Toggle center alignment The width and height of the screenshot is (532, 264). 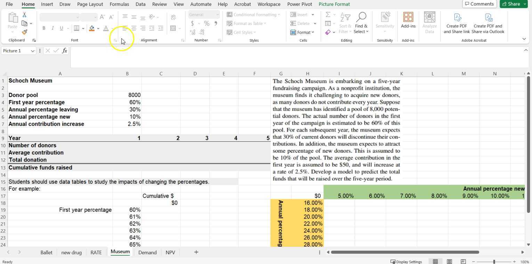[134, 28]
